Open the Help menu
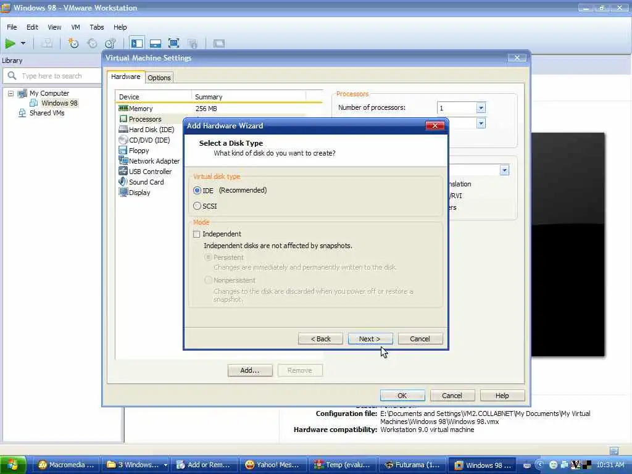The width and height of the screenshot is (632, 474). point(120,27)
